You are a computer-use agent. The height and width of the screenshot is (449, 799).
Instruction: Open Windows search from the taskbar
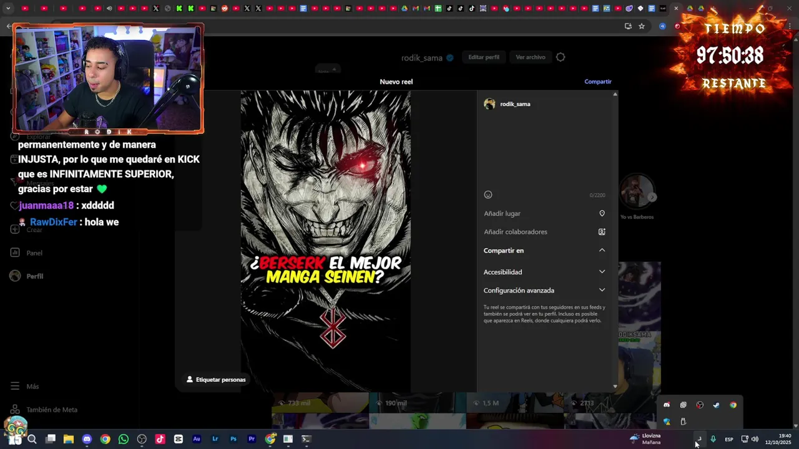[x=32, y=439]
